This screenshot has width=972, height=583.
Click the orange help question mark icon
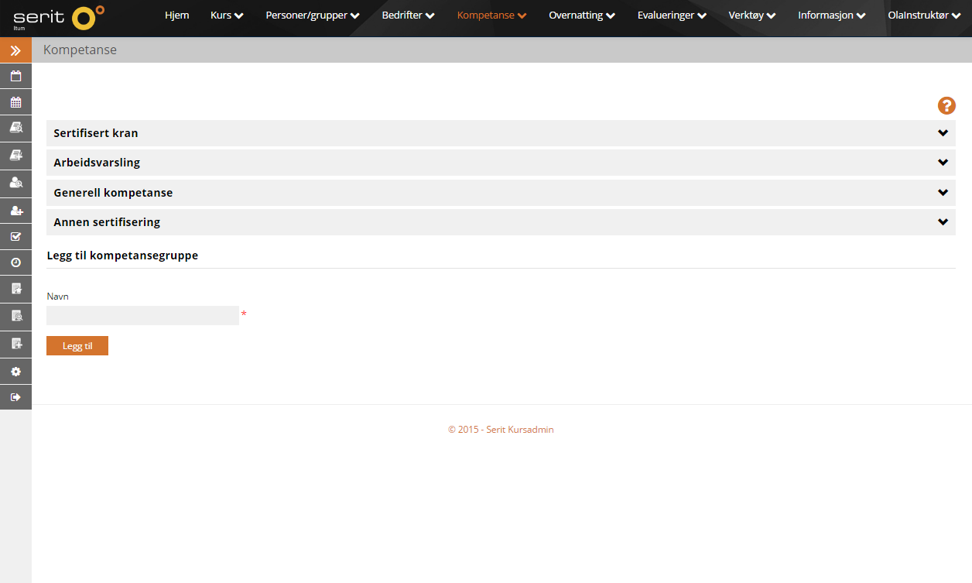coord(946,106)
